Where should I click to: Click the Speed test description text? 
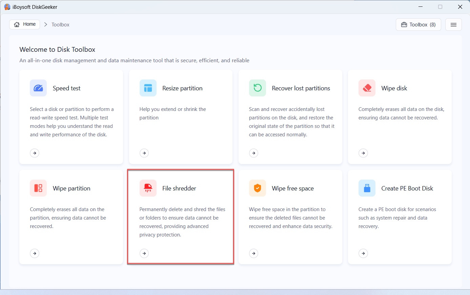pos(72,122)
